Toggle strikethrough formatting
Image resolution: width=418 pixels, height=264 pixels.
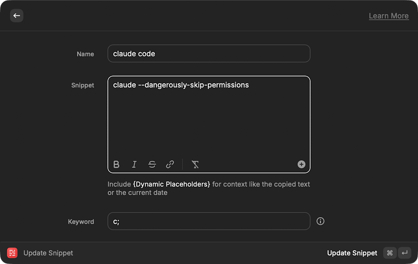point(152,164)
